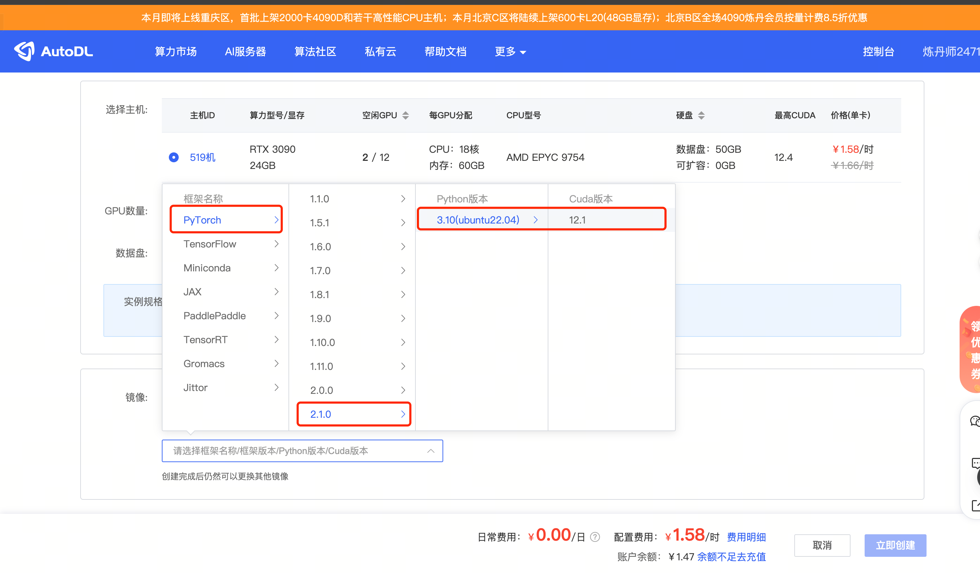Screen dimensions: 980x573
Task: Expand the JAX framework option
Action: pos(226,292)
